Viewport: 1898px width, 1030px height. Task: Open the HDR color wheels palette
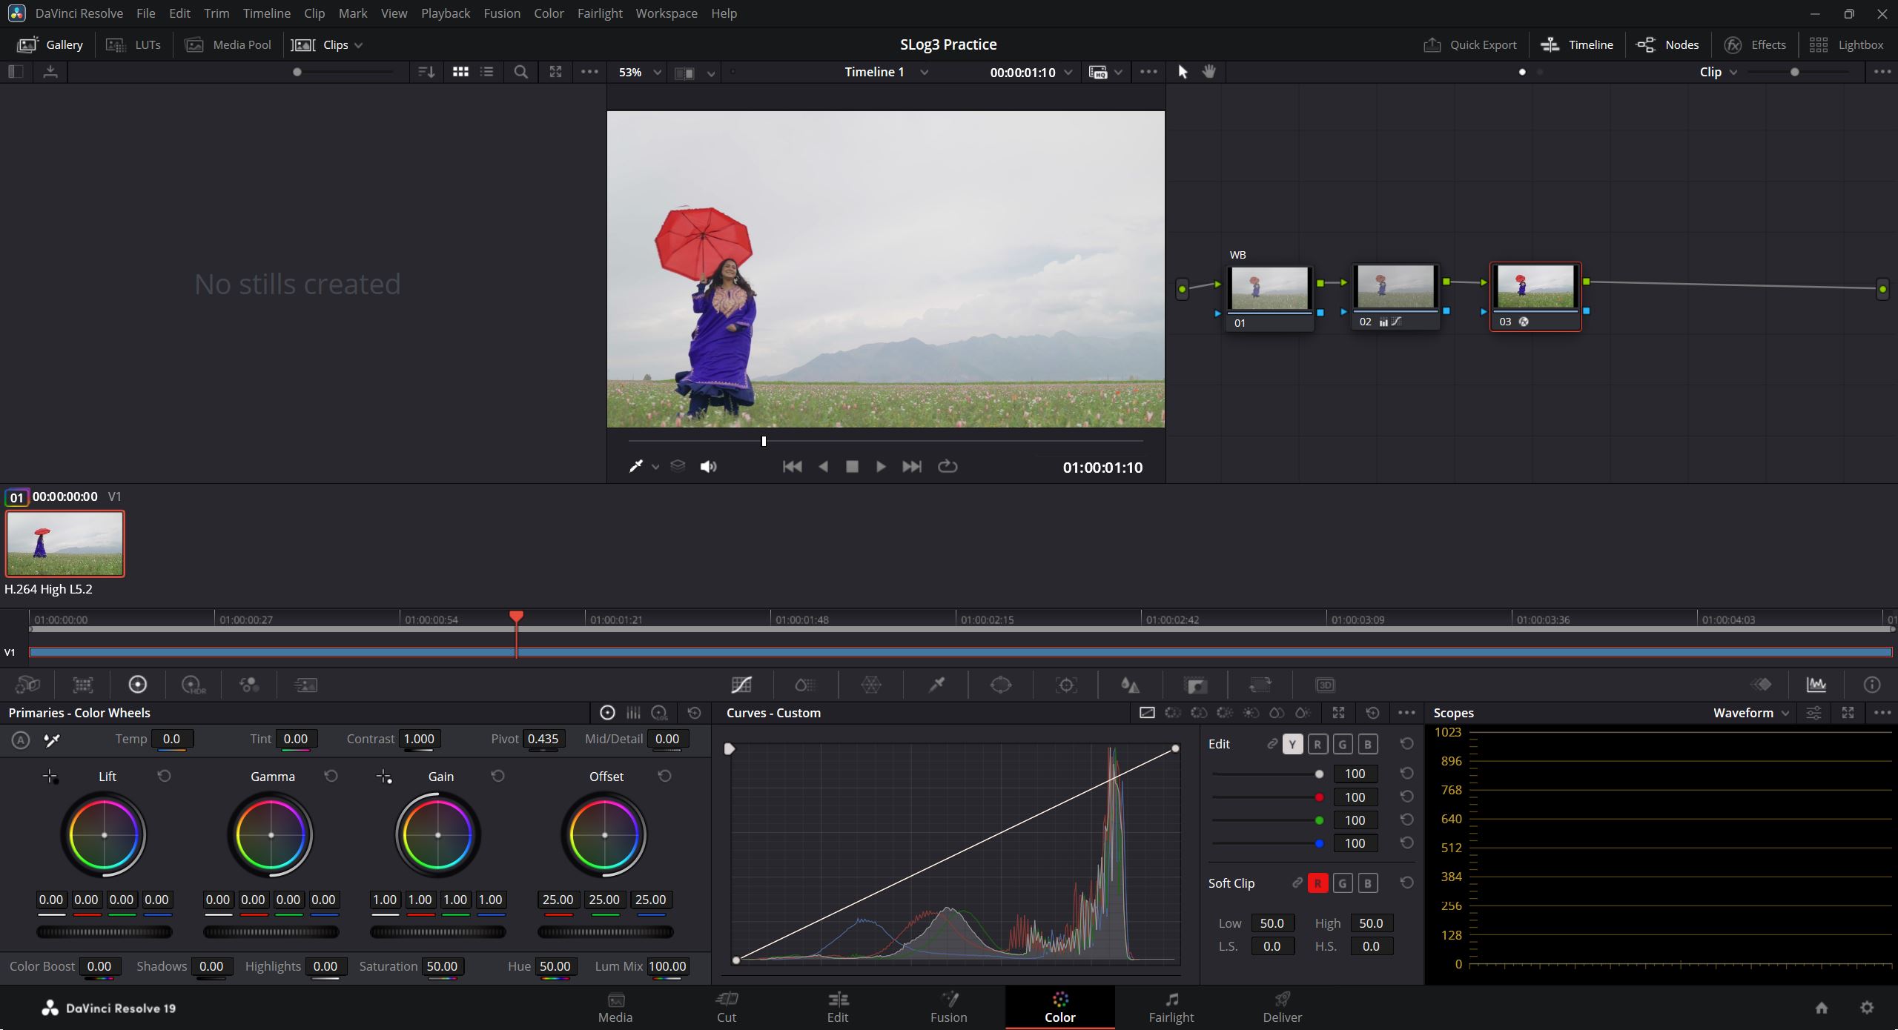(x=194, y=685)
